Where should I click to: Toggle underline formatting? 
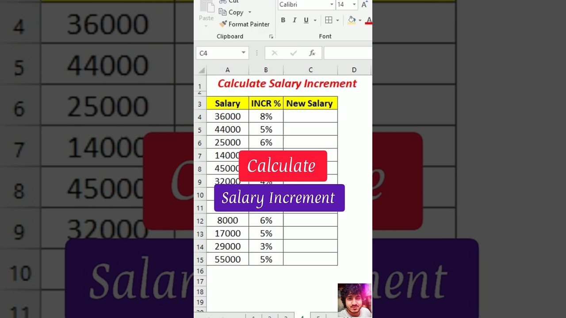point(306,20)
